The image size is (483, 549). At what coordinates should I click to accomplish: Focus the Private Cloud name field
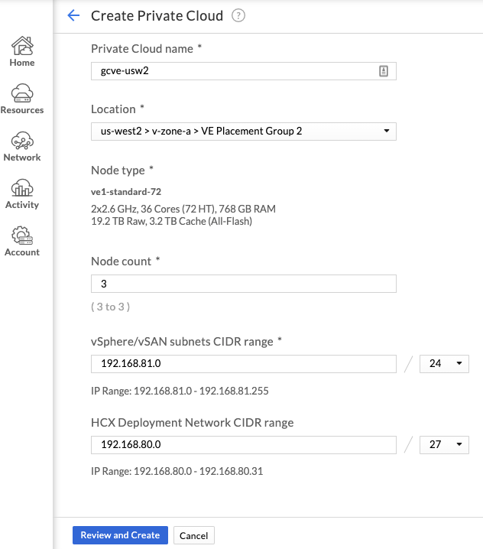tap(244, 71)
